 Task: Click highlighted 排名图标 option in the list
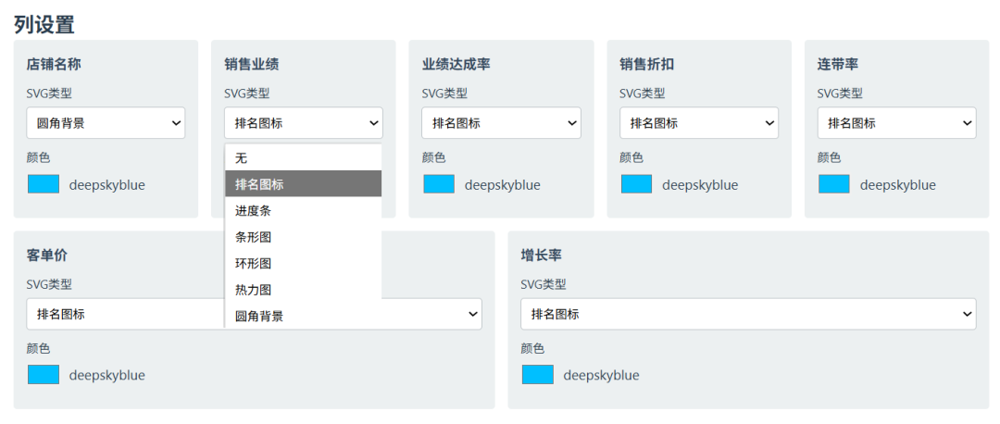(x=303, y=183)
